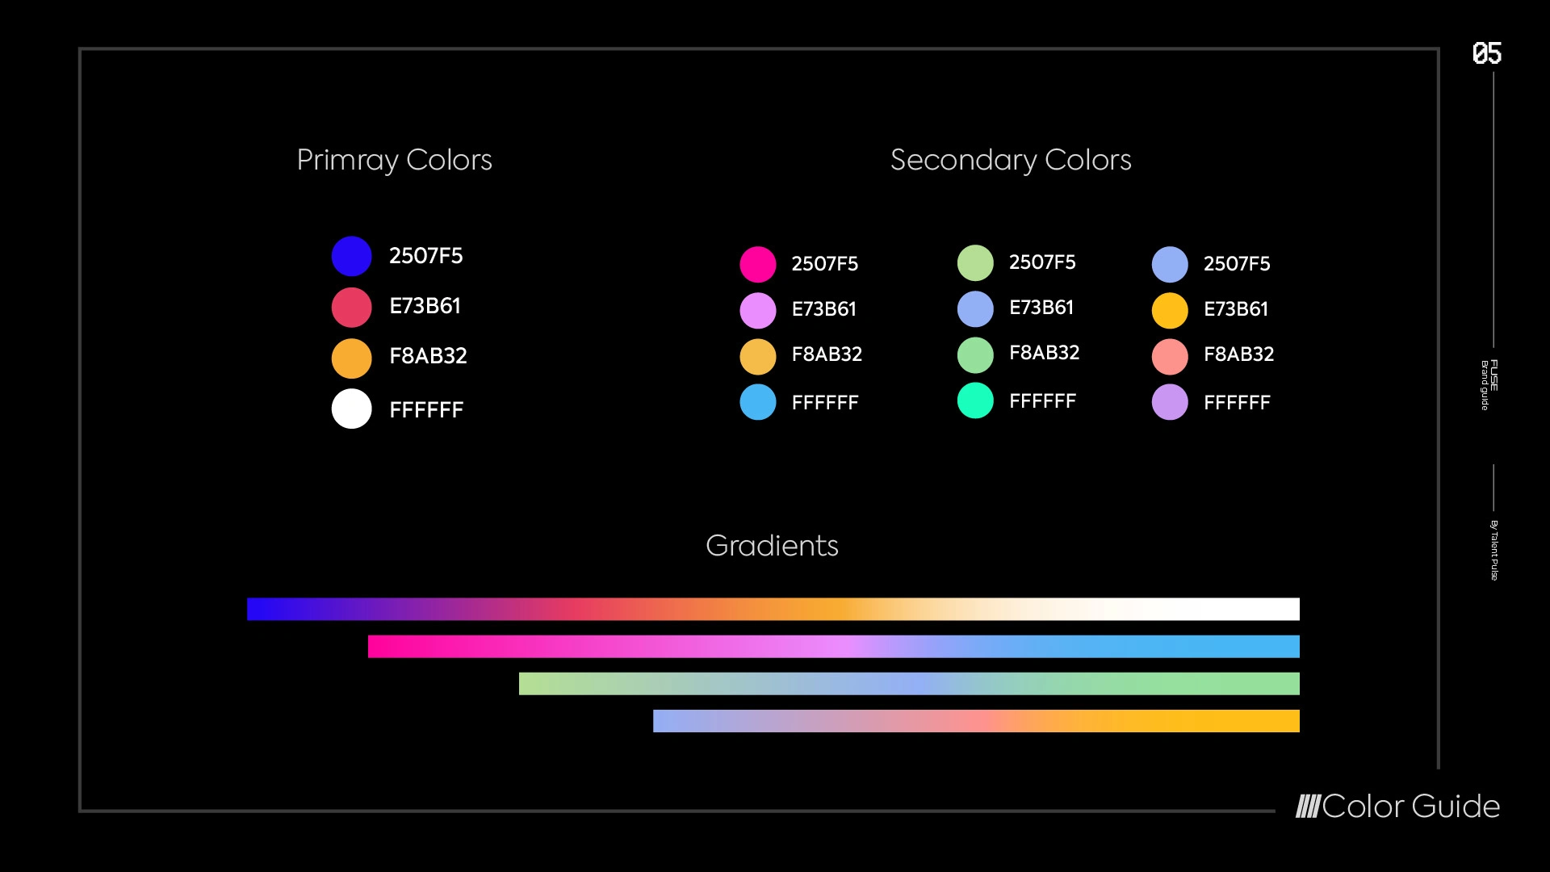
Task: Select the red E73B61 primary swatch
Action: click(x=351, y=307)
